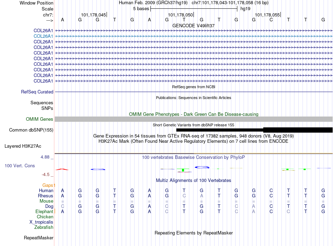This screenshot has width=333, height=246.
Task: Open Publications: Sequences in Scientific Articles title
Action: coord(193,98)
